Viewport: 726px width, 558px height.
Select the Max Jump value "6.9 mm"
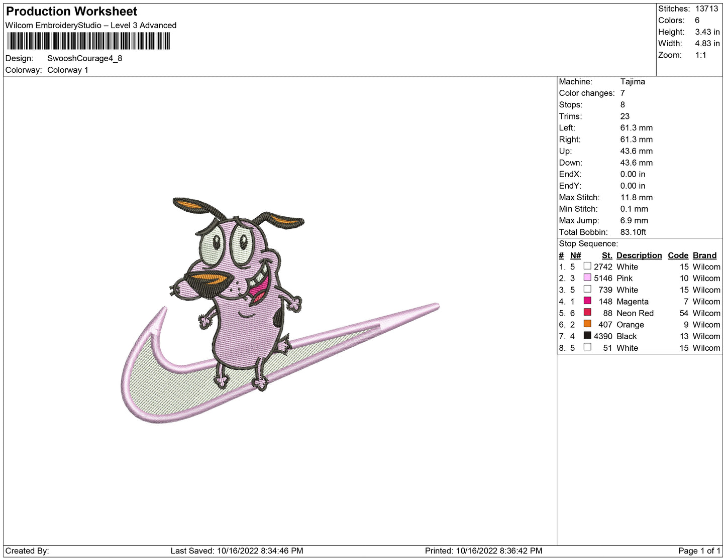pos(634,220)
